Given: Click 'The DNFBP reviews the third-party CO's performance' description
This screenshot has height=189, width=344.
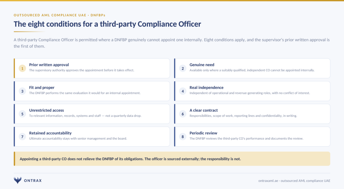Looking at the screenshot, I should tap(246, 139).
